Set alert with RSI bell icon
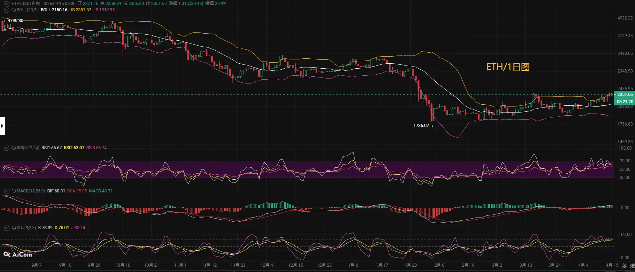Screen dimensions: 635x272 14,148
